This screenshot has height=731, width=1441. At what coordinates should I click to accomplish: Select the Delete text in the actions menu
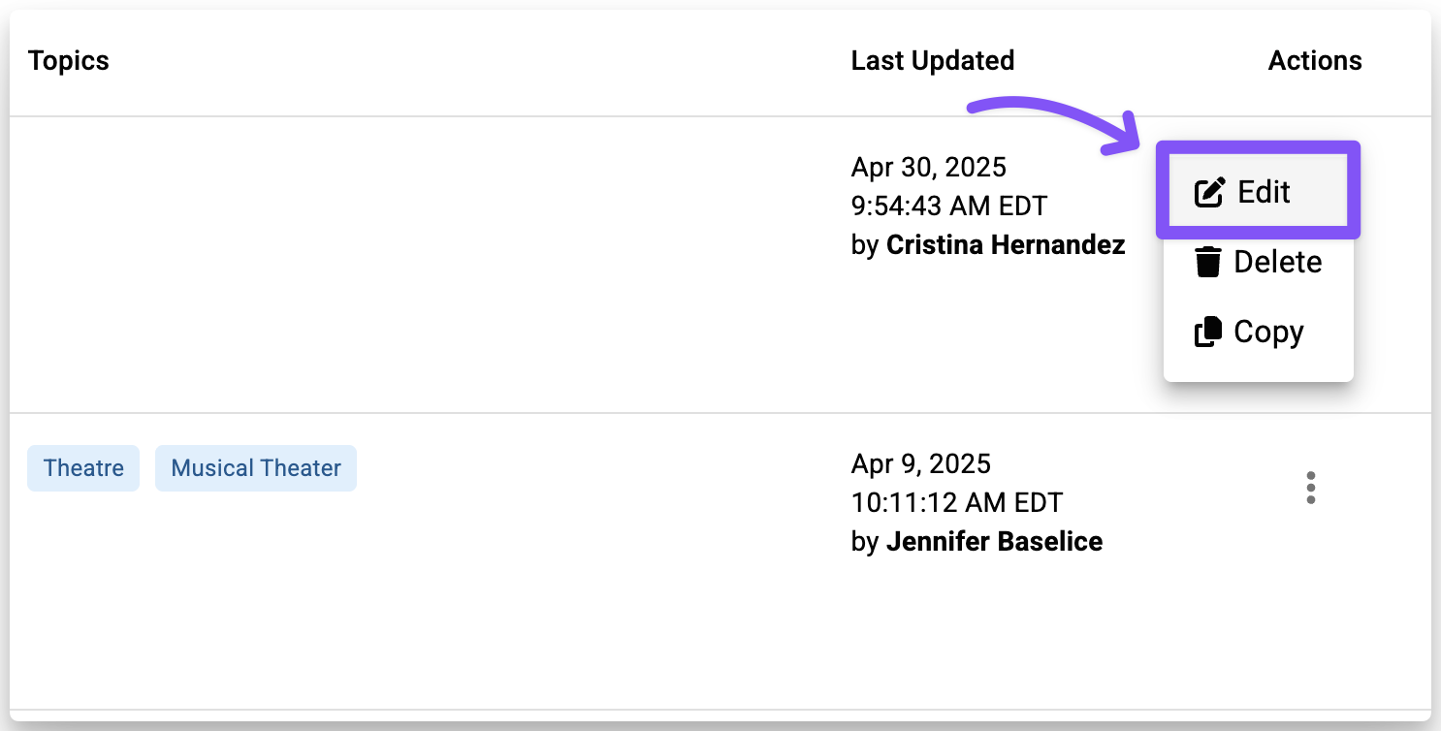point(1277,262)
